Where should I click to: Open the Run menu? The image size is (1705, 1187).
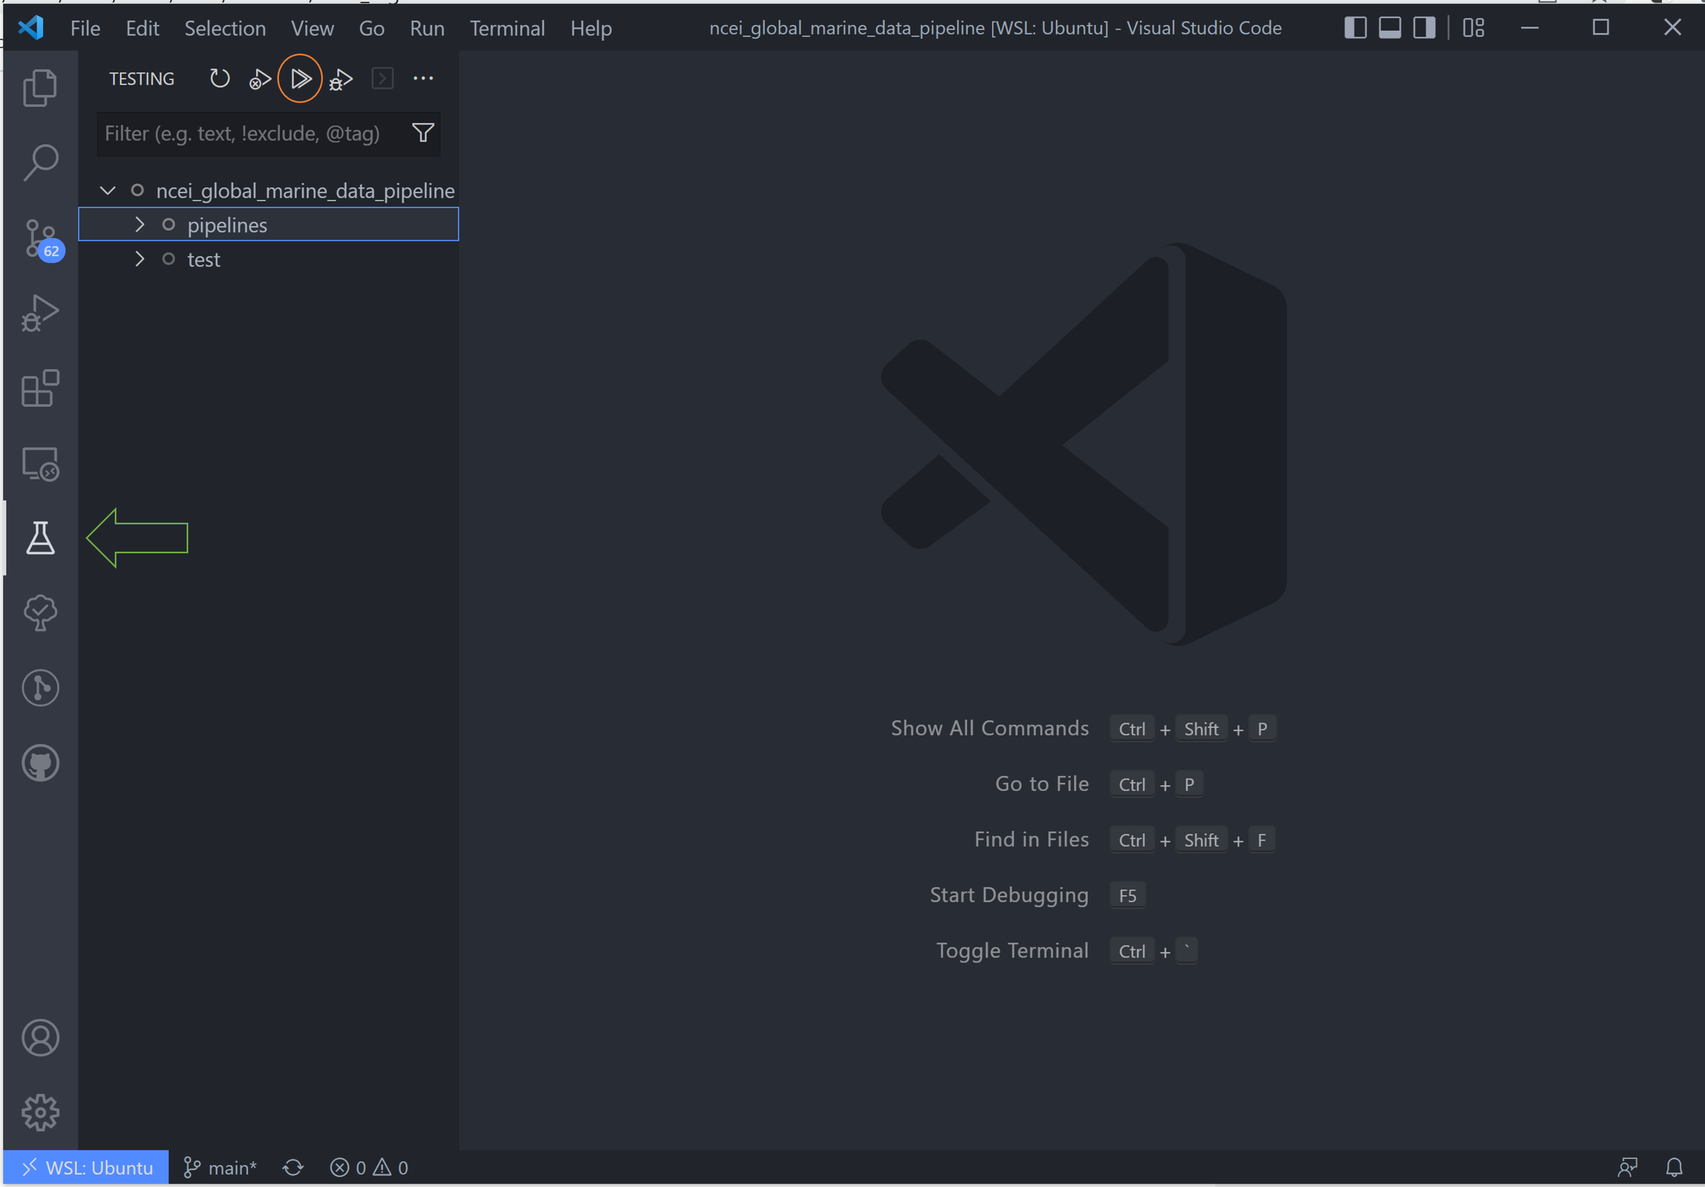427,28
